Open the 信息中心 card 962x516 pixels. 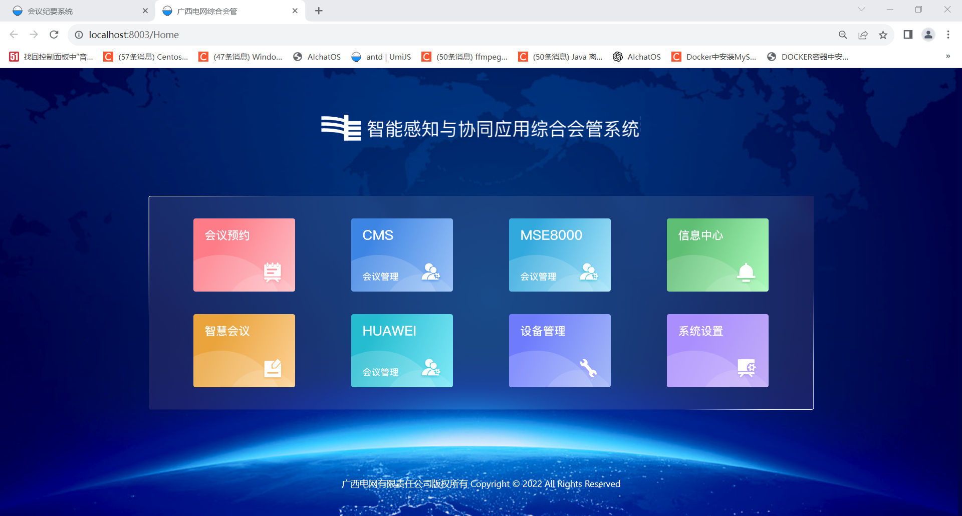pyautogui.click(x=717, y=254)
